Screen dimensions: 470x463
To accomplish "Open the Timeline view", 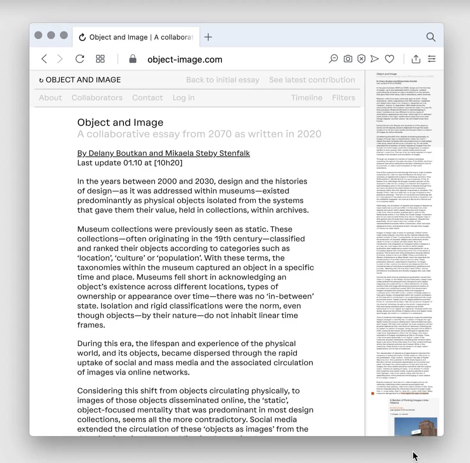I will pos(307,98).
